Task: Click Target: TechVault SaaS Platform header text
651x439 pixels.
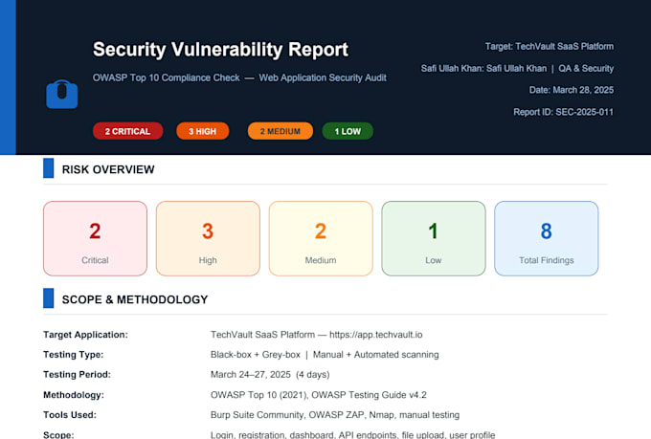Action: coord(550,47)
